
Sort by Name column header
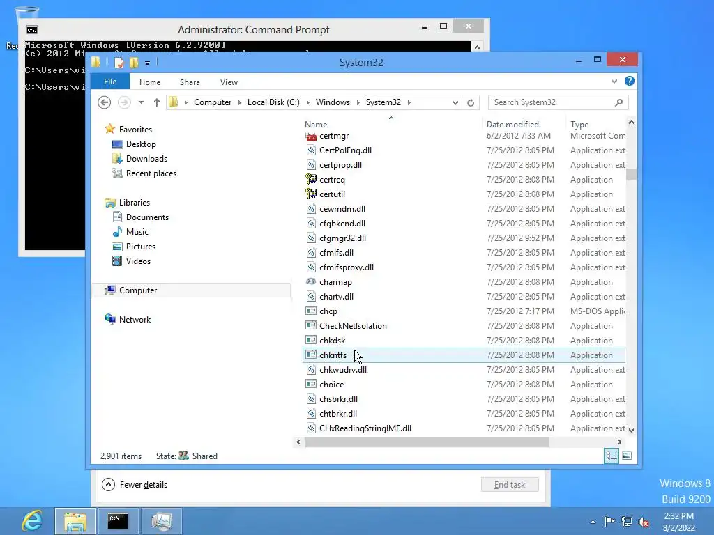tap(316, 124)
